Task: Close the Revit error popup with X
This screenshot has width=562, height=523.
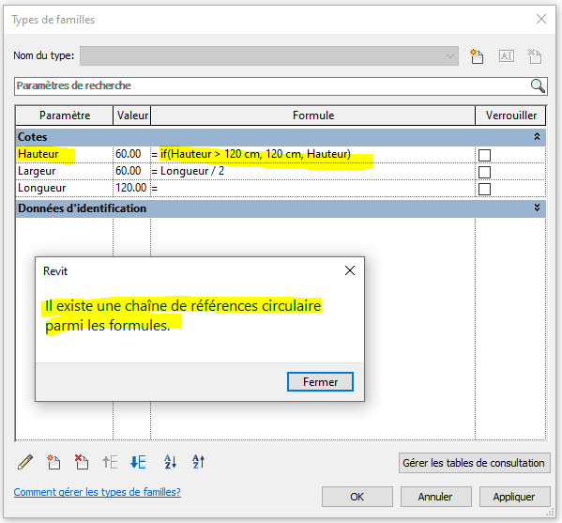Action: 350,270
